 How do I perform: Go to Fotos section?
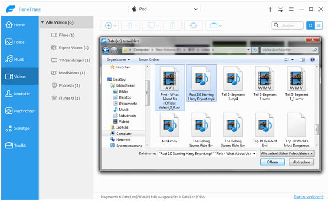point(20,42)
